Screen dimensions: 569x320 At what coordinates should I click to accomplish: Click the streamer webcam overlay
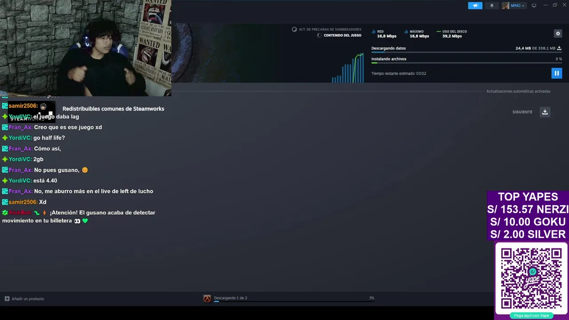[x=85, y=48]
